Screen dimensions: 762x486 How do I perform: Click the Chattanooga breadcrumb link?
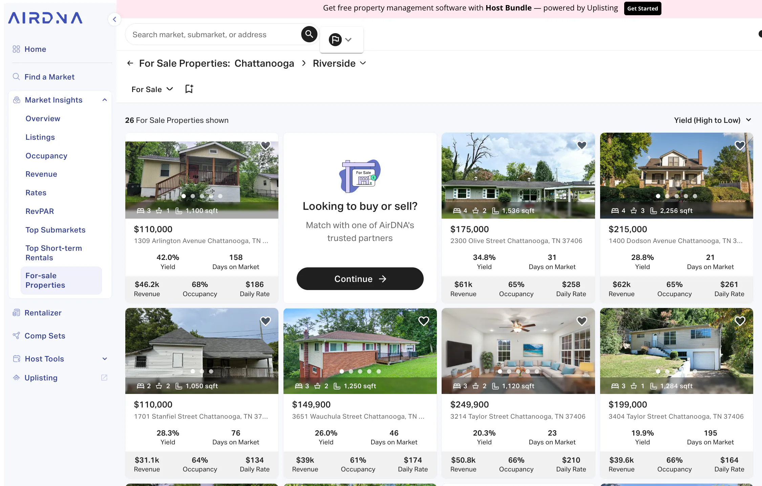pos(264,63)
